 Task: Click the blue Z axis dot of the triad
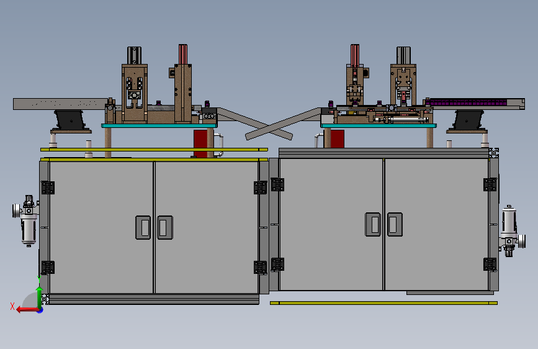40,310
